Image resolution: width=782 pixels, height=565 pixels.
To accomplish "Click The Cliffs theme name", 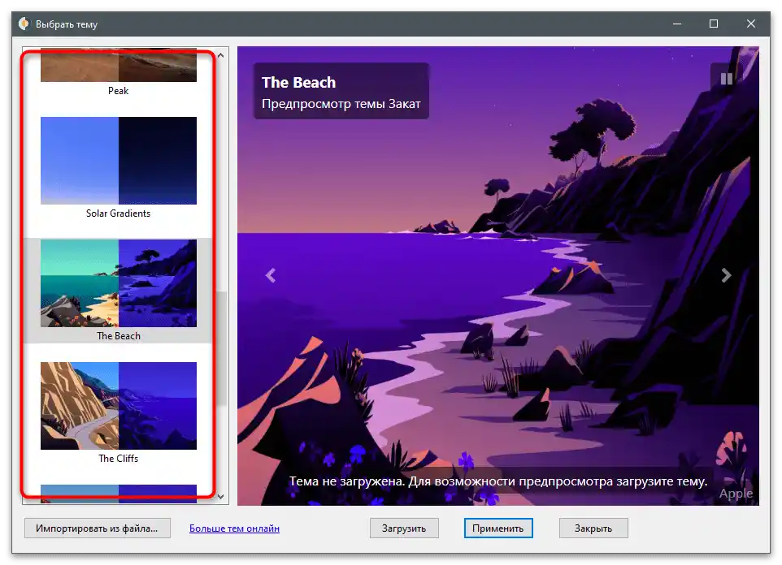I will (x=118, y=459).
